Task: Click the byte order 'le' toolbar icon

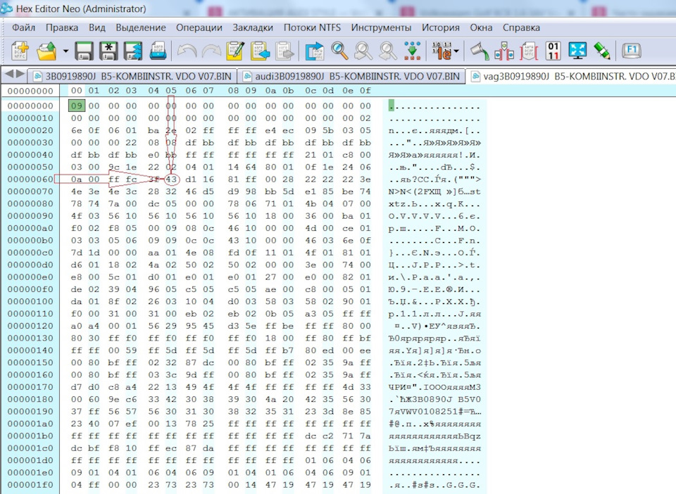Action: click(442, 51)
